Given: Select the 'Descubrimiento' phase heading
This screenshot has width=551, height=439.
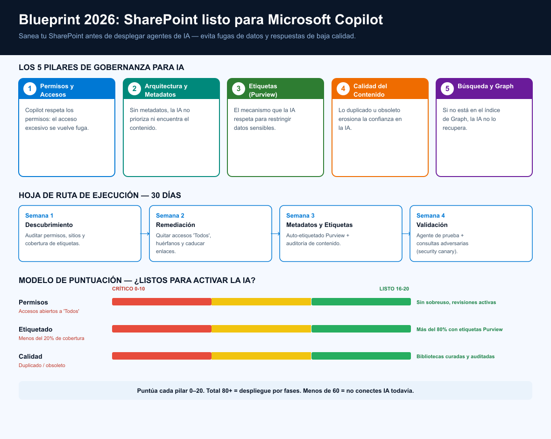Looking at the screenshot, I should coord(49,225).
